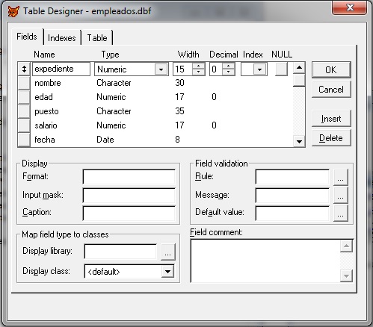This screenshot has height=327, width=373.
Task: Click the Width field showing 15
Action: click(182, 69)
